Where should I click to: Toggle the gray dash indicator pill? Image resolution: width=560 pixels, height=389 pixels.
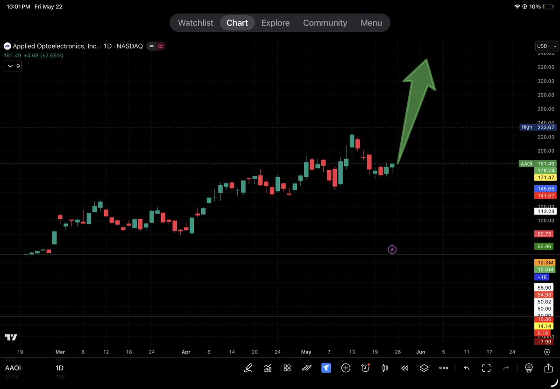tap(151, 46)
